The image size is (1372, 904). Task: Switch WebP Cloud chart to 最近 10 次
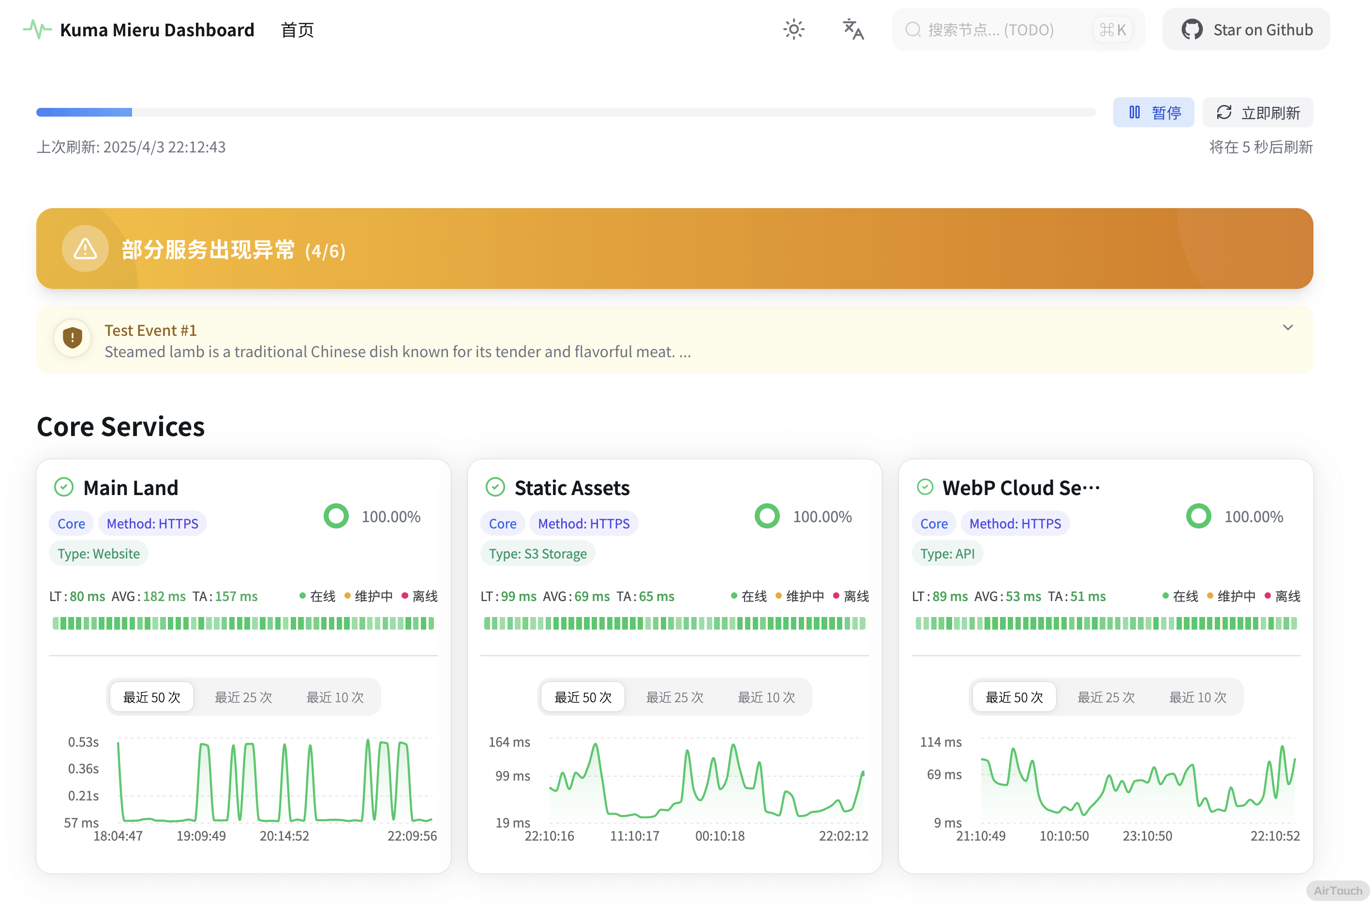click(x=1197, y=697)
